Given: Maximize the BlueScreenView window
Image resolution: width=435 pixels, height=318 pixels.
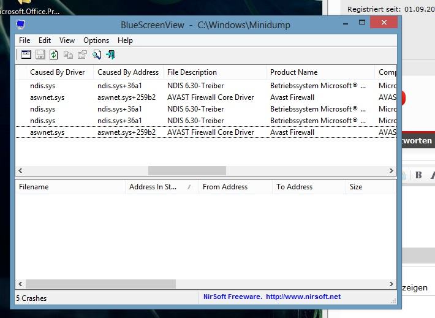Looking at the screenshot, I should click(361, 23).
